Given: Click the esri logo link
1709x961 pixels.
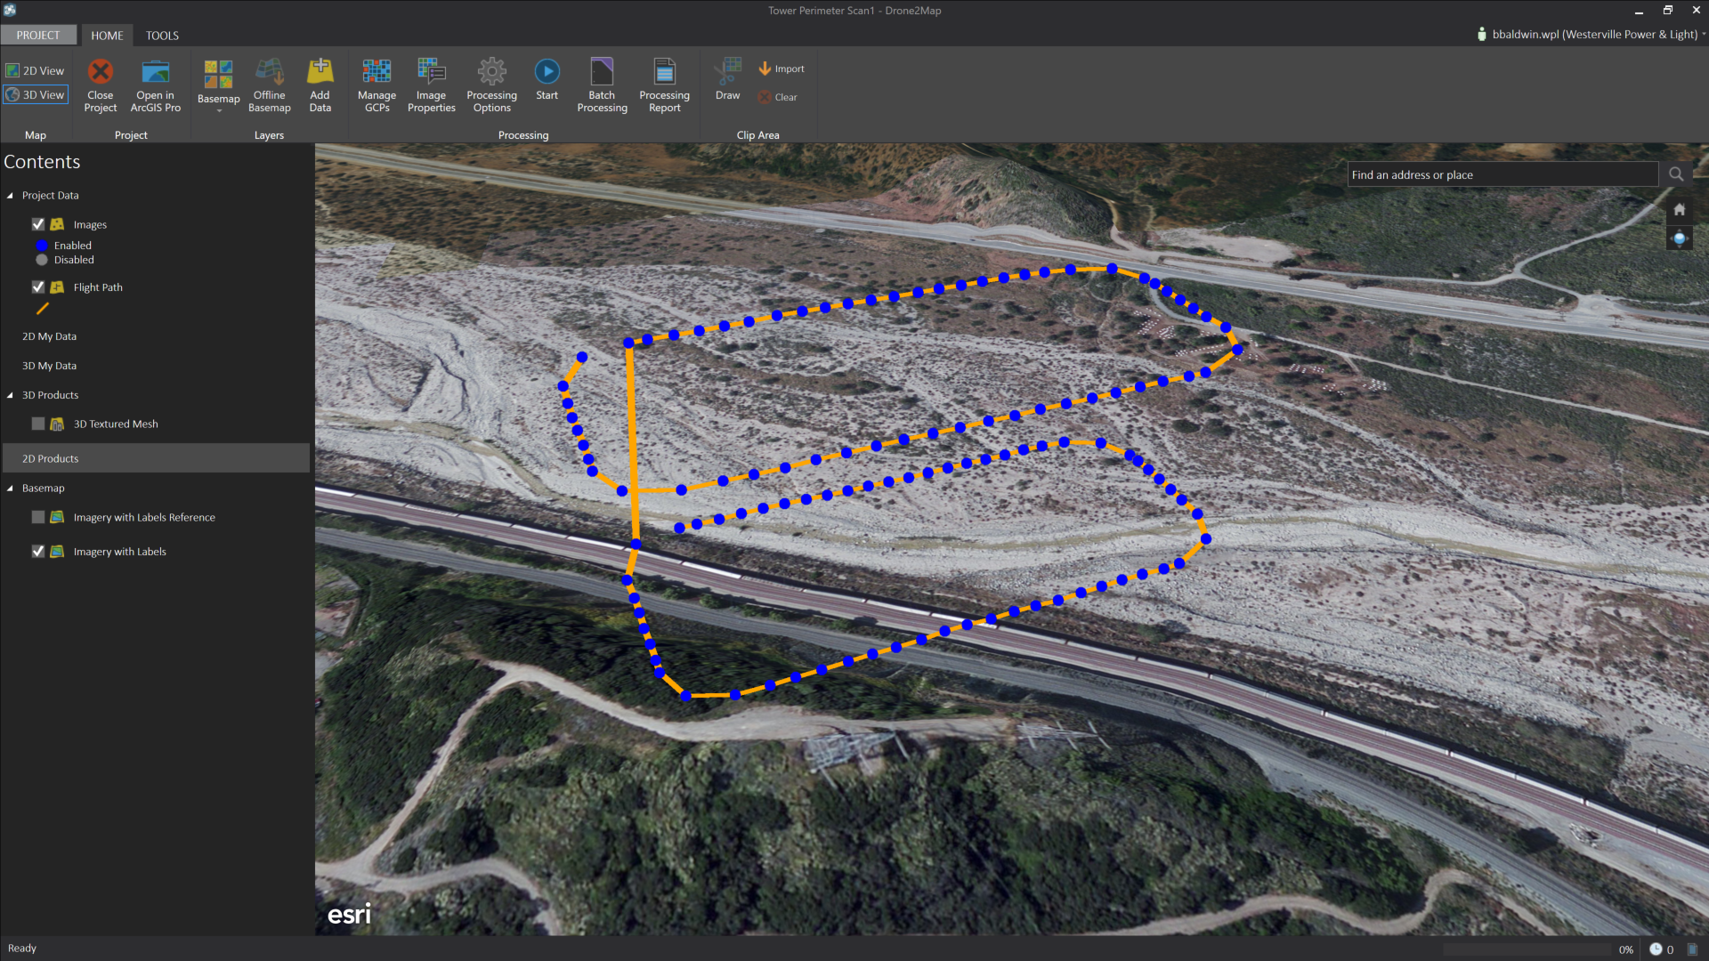Looking at the screenshot, I should [349, 914].
